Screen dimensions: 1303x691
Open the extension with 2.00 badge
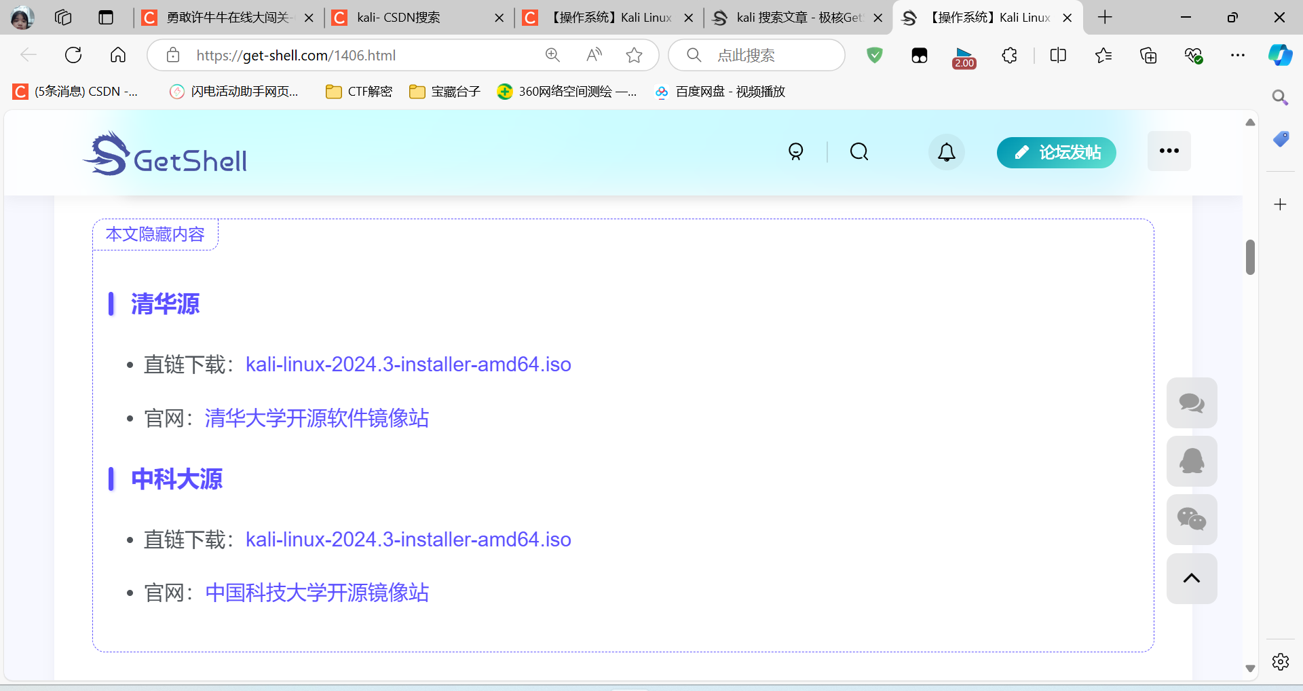click(x=964, y=58)
